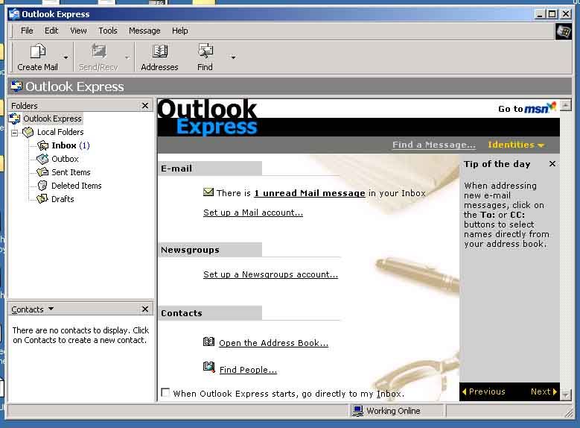Click the Address Book icon in Contacts section

(x=208, y=342)
